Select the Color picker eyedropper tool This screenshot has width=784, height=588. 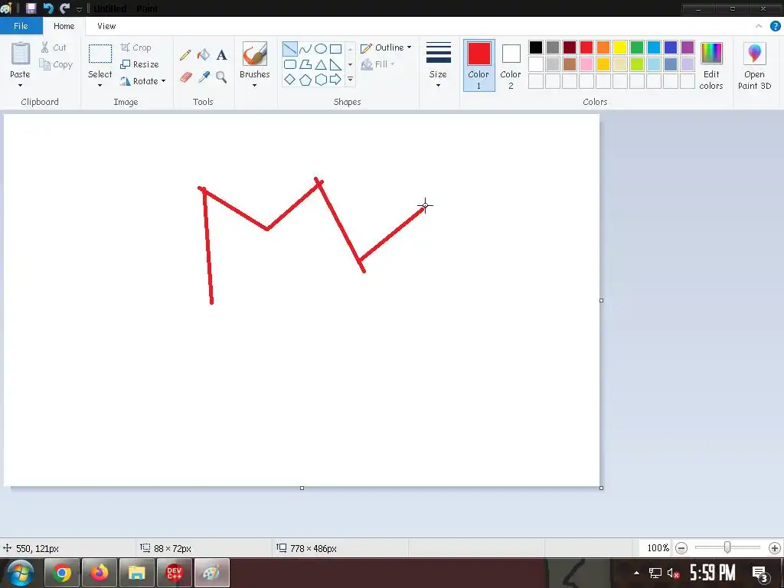click(x=204, y=77)
